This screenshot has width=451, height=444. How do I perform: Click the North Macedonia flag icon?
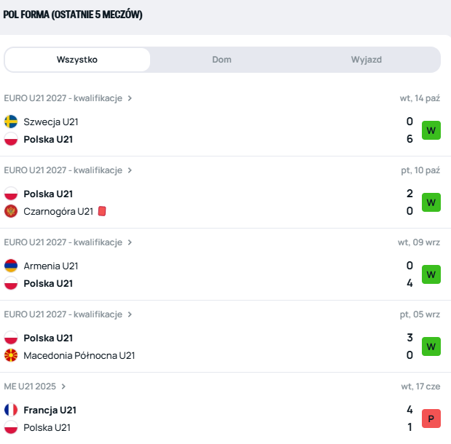(11, 355)
